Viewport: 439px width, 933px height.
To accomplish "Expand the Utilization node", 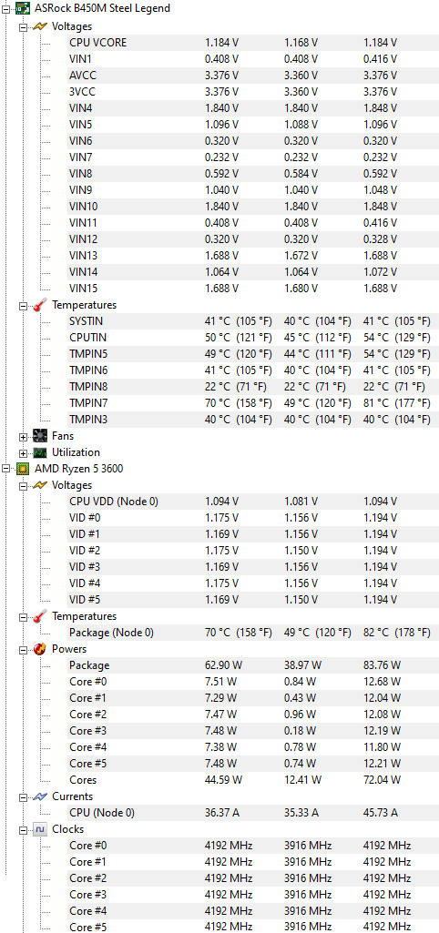I will point(24,452).
